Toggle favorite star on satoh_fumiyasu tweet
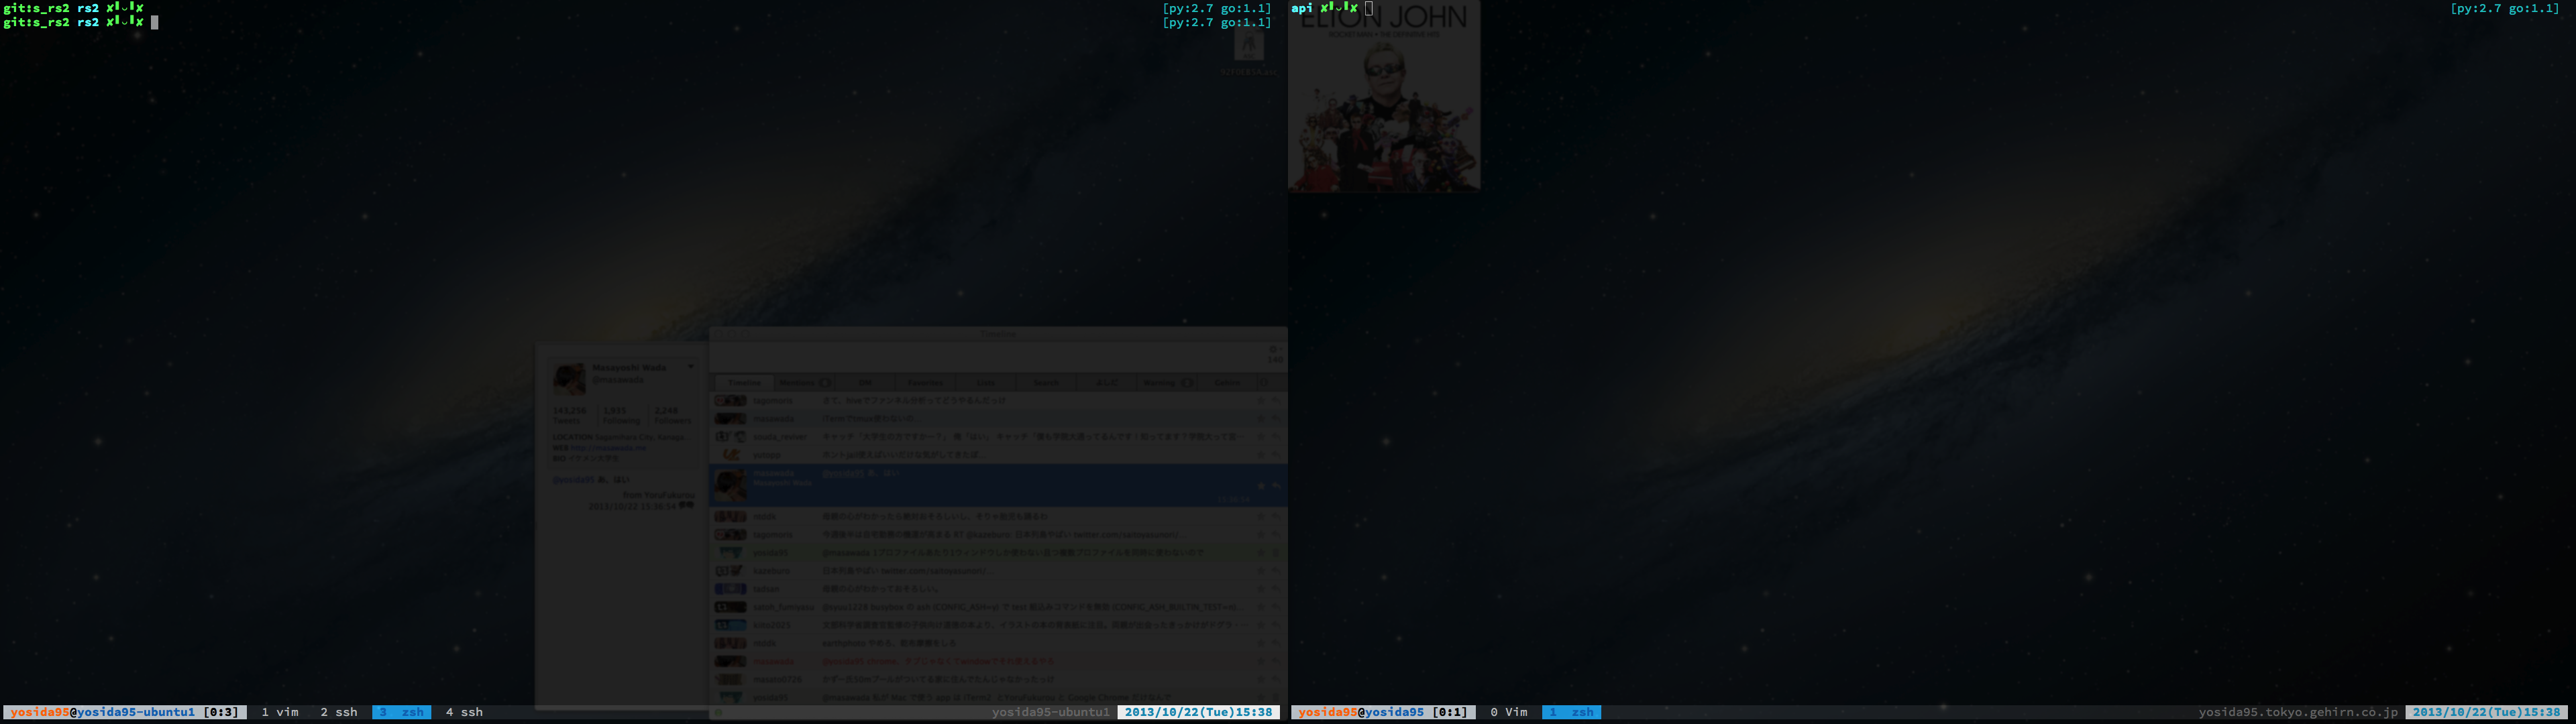The width and height of the screenshot is (2576, 724). [x=1261, y=607]
